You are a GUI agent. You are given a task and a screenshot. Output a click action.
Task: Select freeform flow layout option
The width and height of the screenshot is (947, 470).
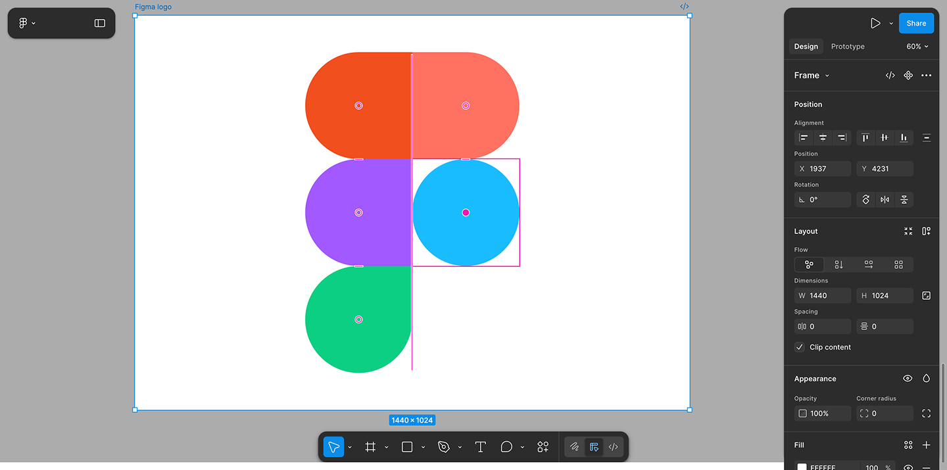[809, 265]
